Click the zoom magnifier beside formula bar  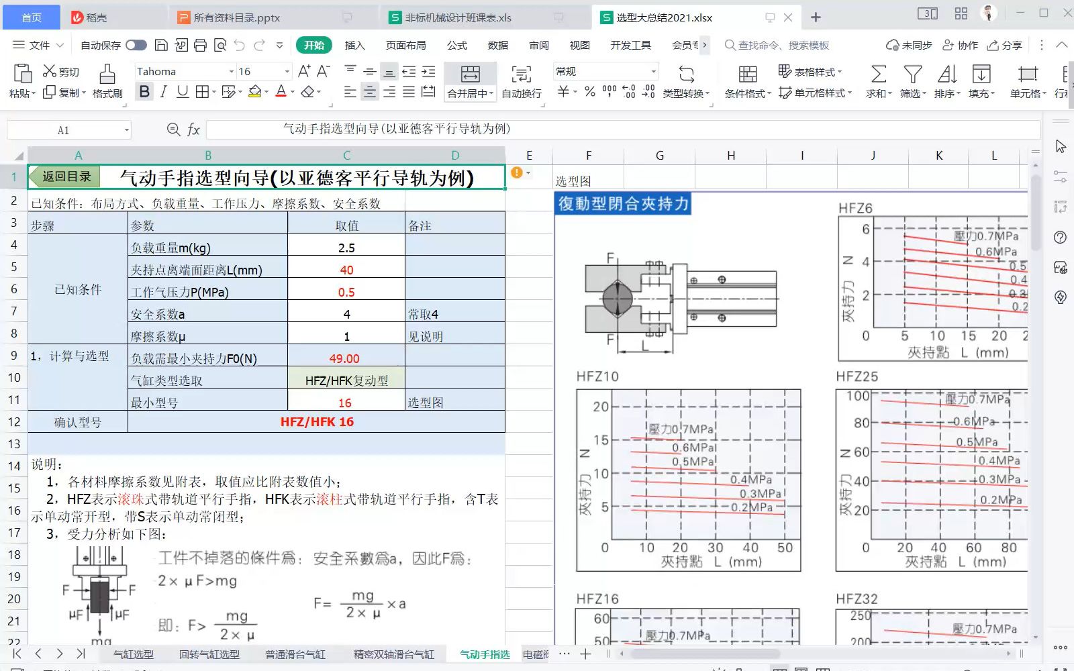tap(173, 130)
